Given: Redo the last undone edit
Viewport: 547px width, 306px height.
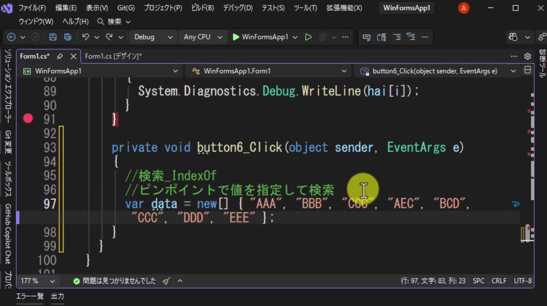Looking at the screenshot, I should pos(109,37).
